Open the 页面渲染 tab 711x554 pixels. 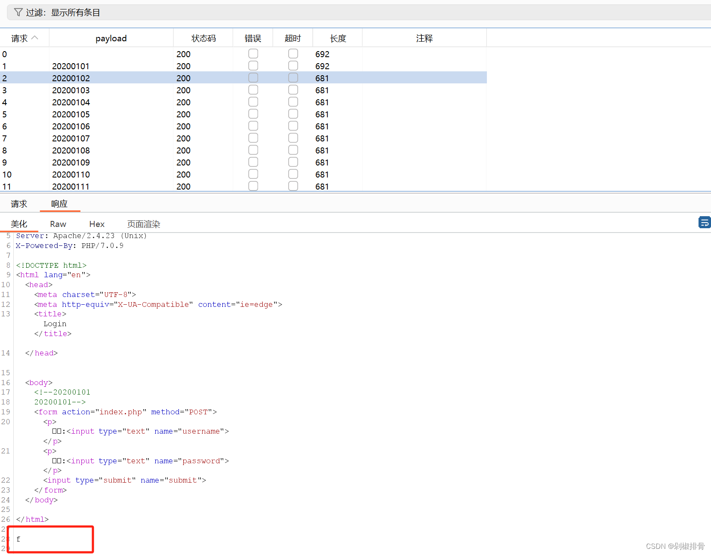point(143,224)
